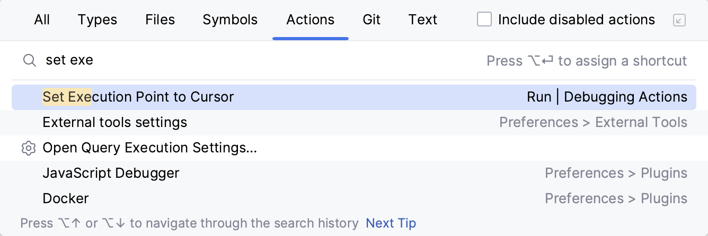Screen dimensions: 708x236
Task: Switch to the Text tab
Action: tap(423, 20)
